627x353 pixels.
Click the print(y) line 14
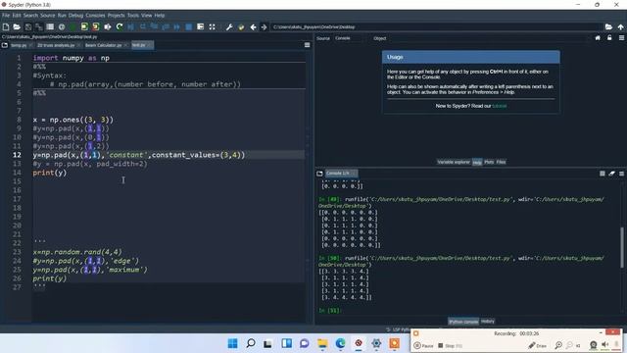(x=50, y=173)
